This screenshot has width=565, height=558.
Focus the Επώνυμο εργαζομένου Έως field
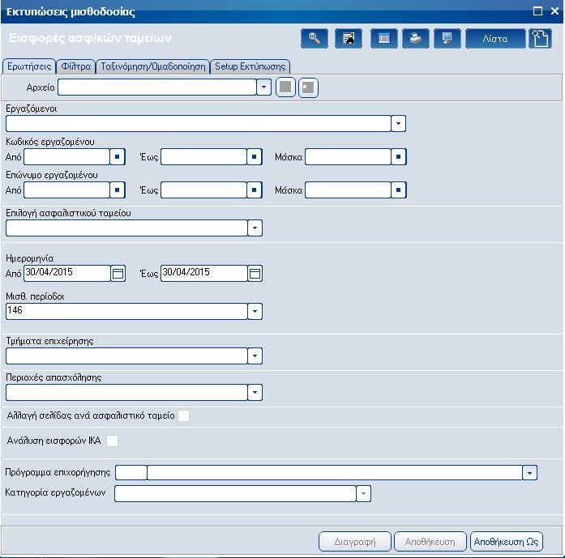[x=203, y=190]
